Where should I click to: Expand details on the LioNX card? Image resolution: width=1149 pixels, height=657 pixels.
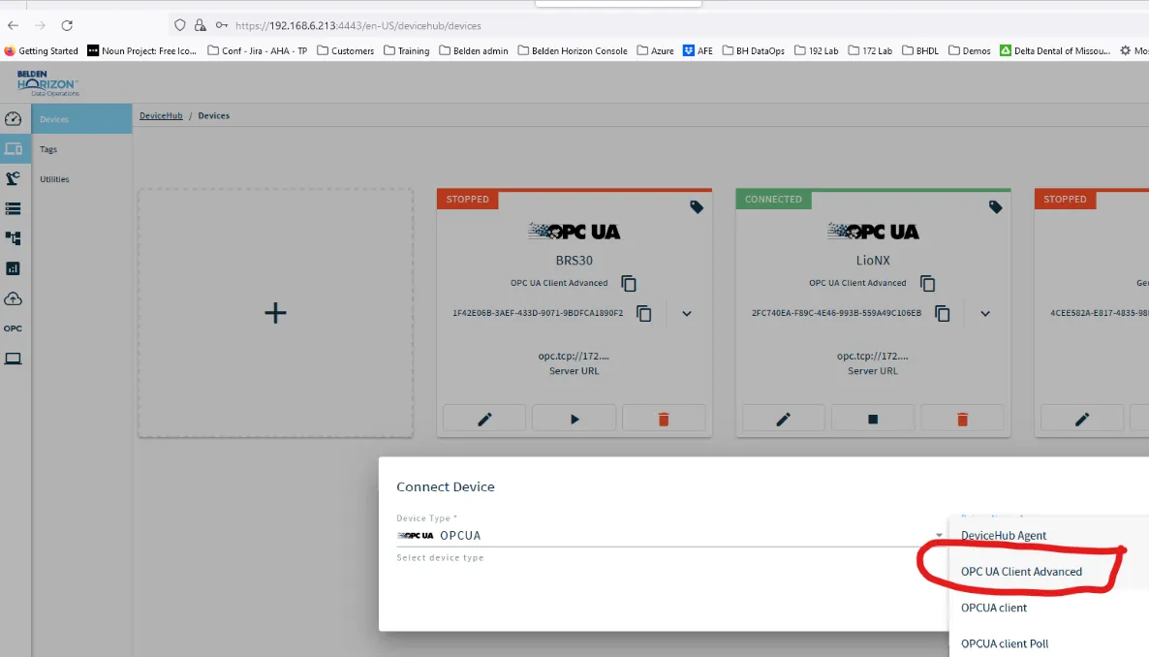coord(985,314)
